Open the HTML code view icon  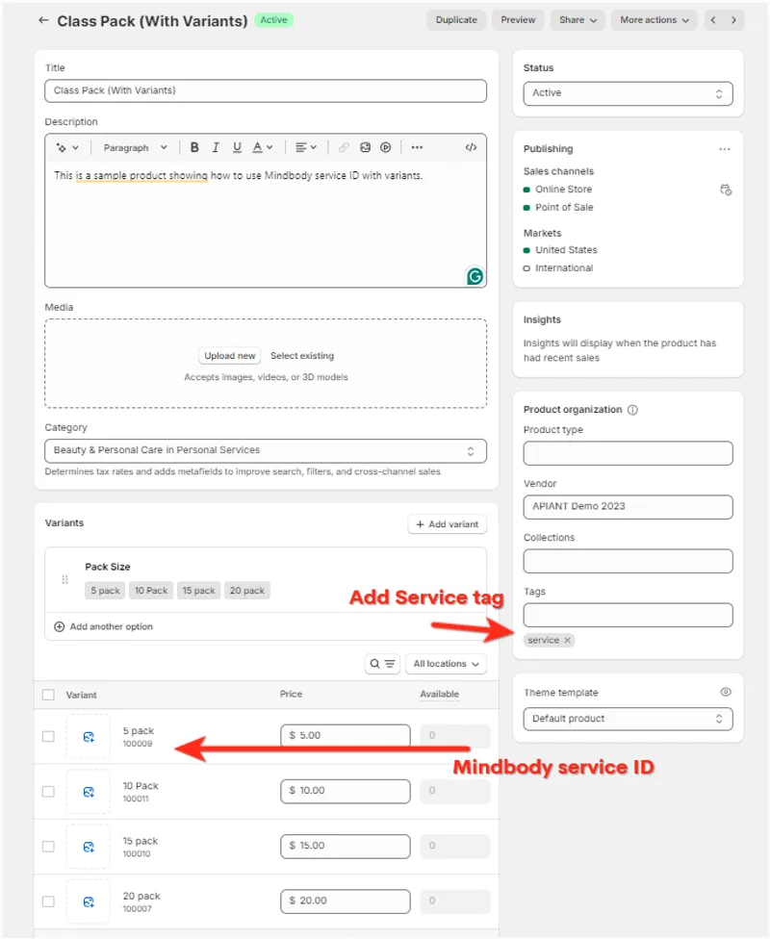471,147
